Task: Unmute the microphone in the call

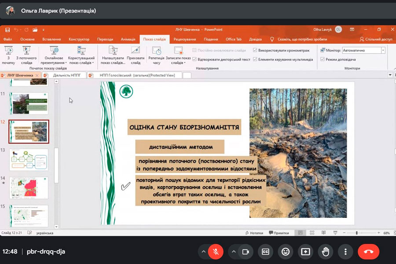Action: point(216,252)
